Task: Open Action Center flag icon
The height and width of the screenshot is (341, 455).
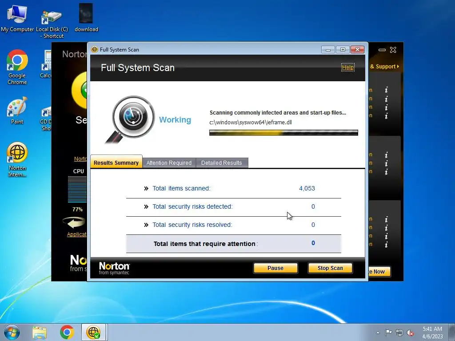Action: click(x=388, y=333)
